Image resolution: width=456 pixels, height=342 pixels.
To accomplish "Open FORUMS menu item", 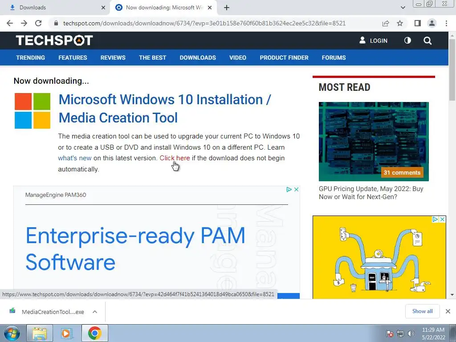I will (x=334, y=57).
